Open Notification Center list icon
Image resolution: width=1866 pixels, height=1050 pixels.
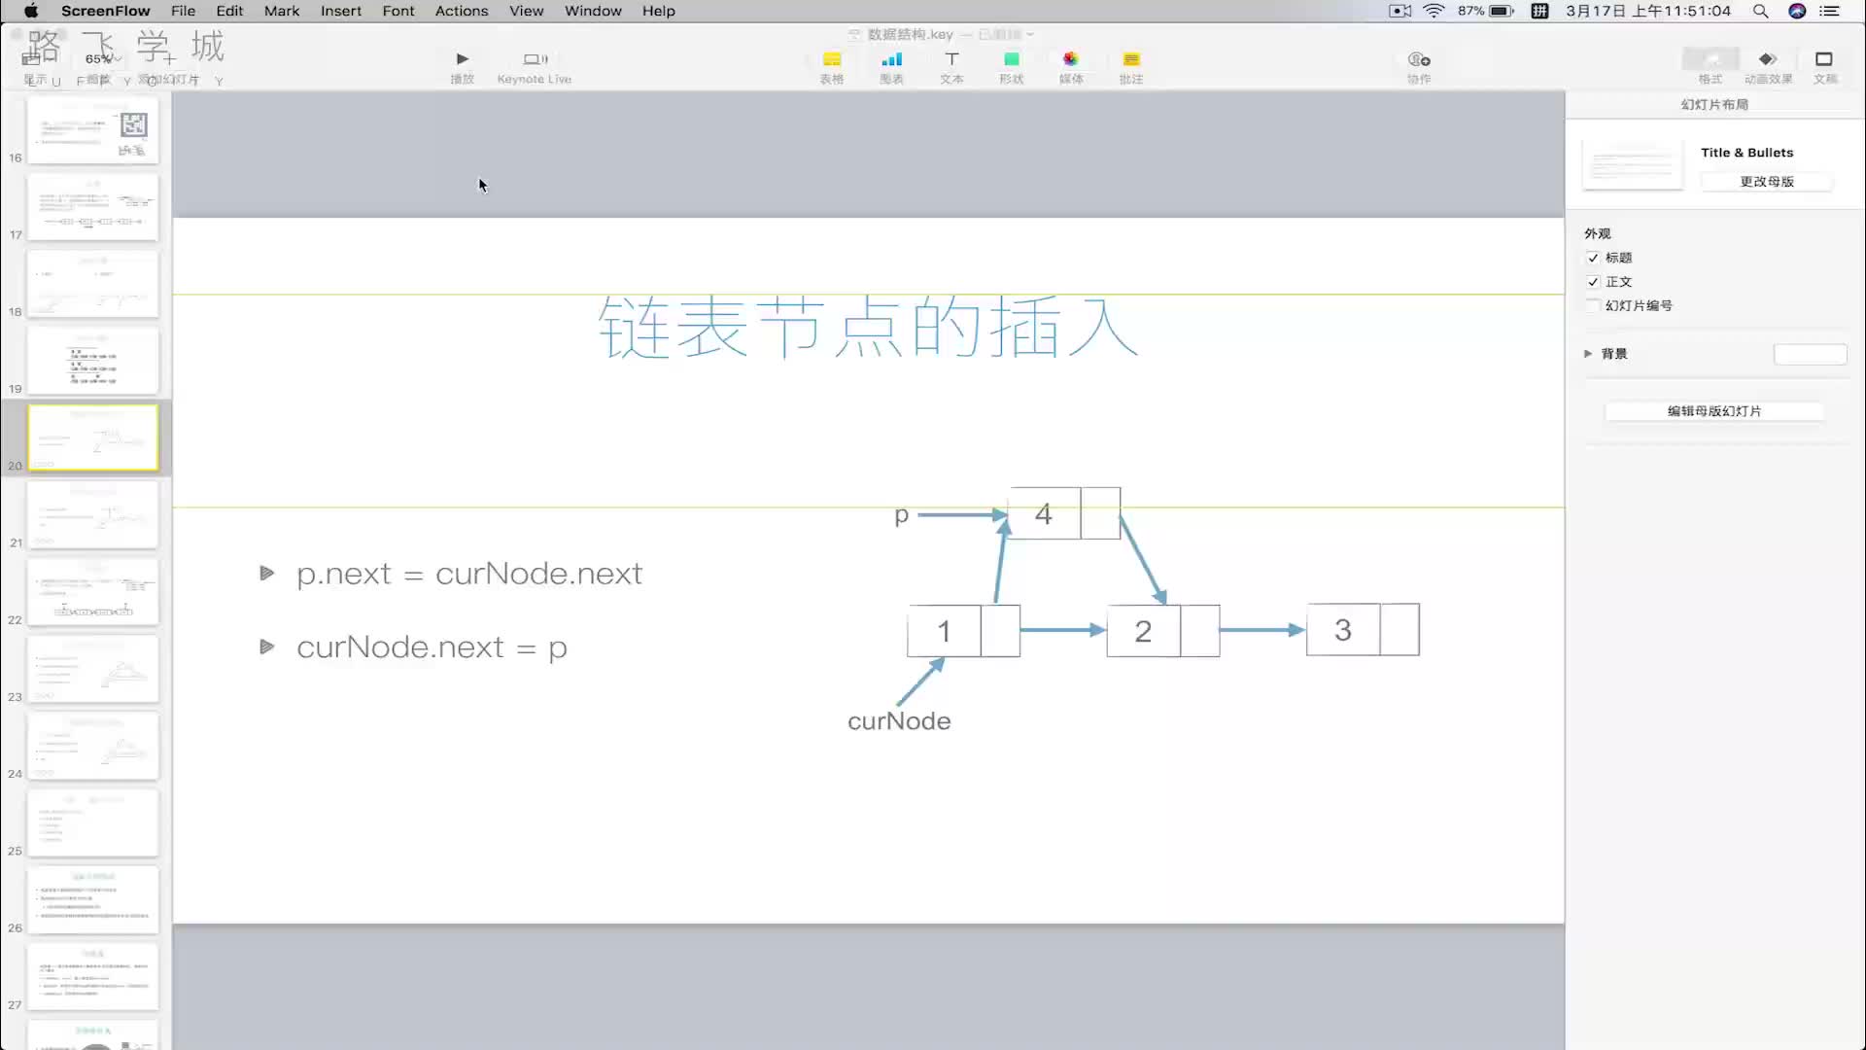click(1830, 11)
